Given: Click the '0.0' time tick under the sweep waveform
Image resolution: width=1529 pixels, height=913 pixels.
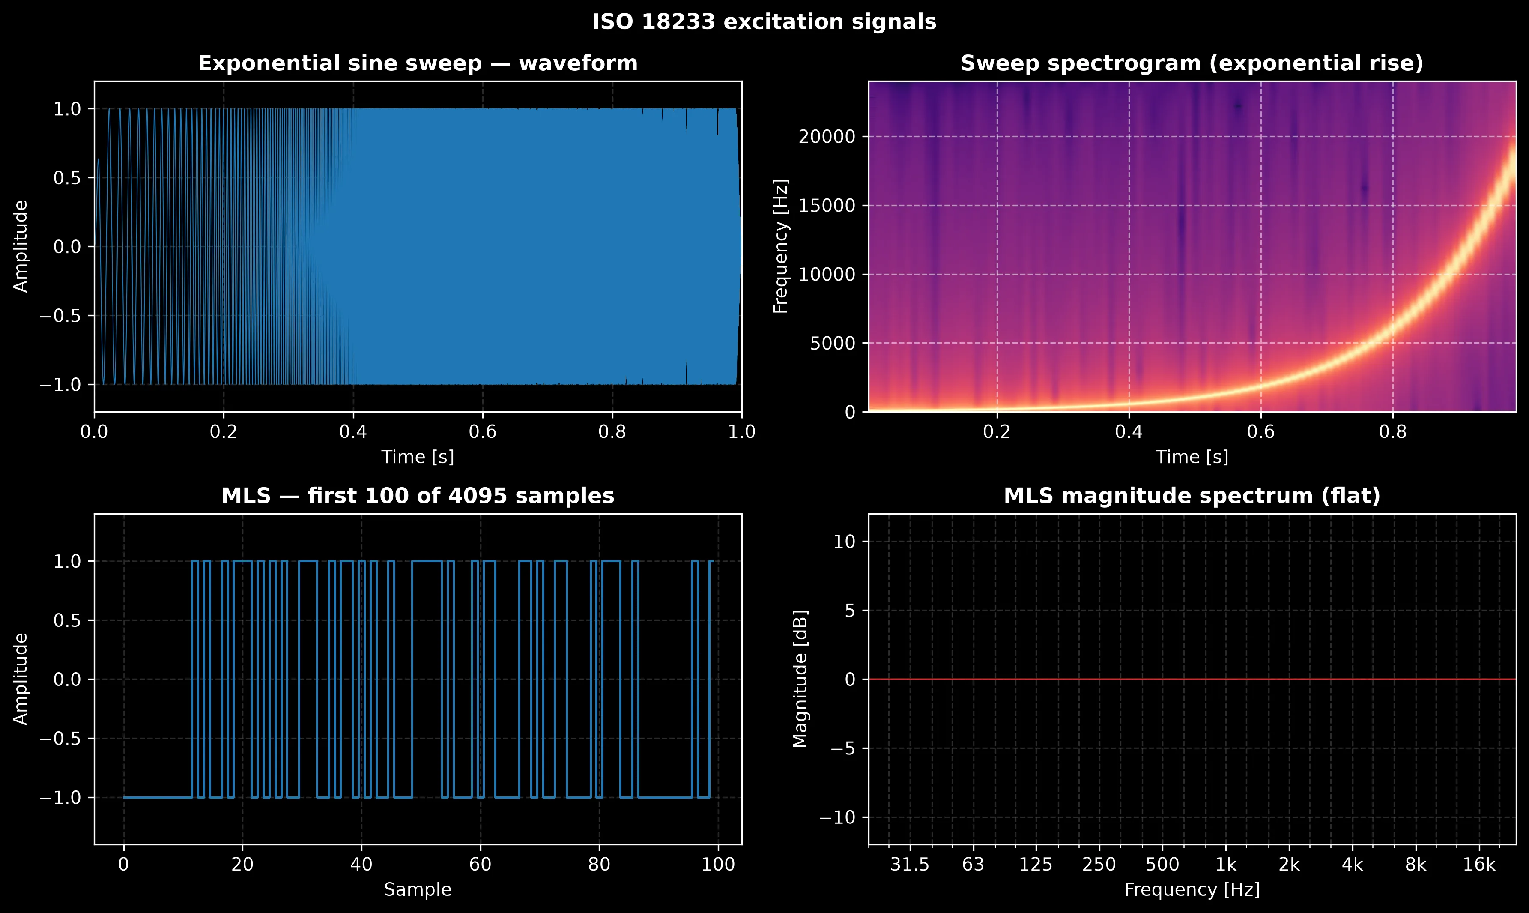Looking at the screenshot, I should (94, 432).
